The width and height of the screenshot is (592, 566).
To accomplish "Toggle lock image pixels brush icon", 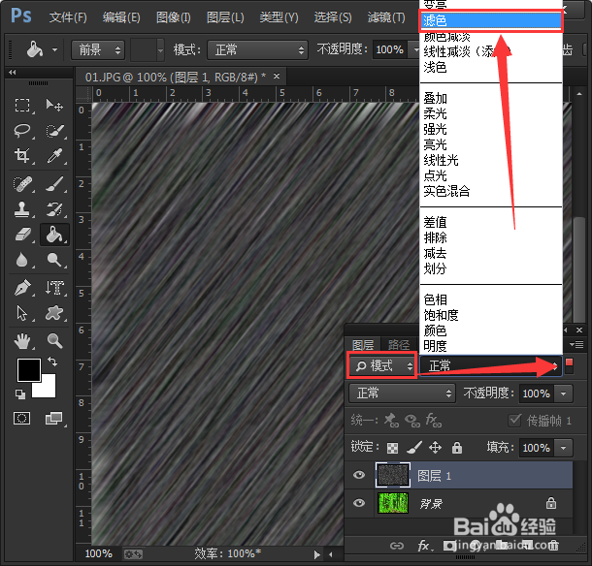I will (x=414, y=448).
